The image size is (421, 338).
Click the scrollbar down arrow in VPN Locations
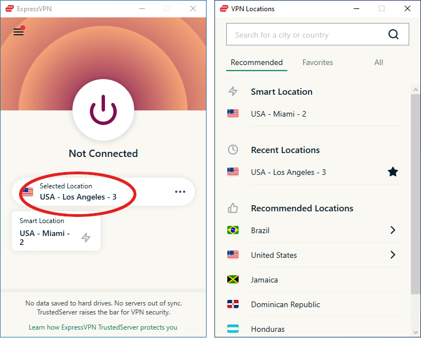[x=415, y=332]
